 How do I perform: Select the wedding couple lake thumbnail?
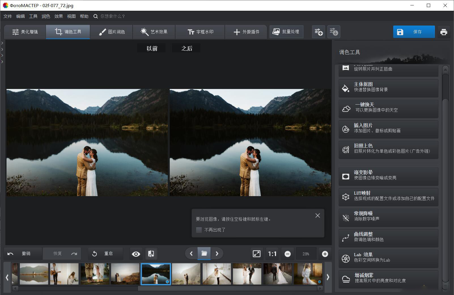(156, 274)
